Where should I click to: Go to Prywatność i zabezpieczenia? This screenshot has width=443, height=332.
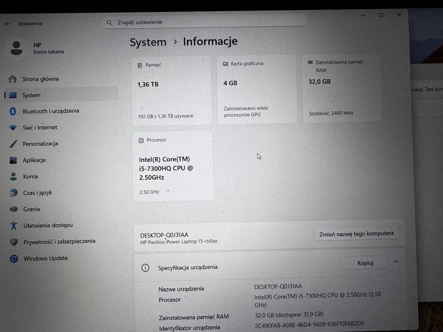point(59,242)
